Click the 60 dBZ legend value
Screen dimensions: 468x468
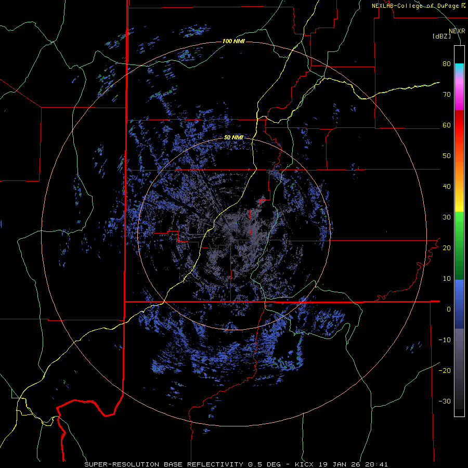point(447,125)
